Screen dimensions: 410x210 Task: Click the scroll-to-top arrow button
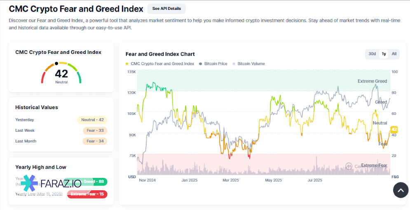[401, 189]
